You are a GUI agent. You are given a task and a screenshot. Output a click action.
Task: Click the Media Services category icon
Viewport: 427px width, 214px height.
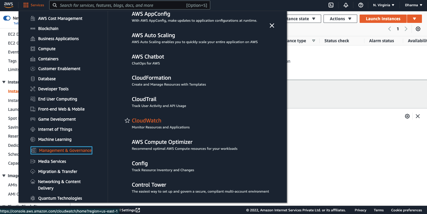pyautogui.click(x=33, y=161)
